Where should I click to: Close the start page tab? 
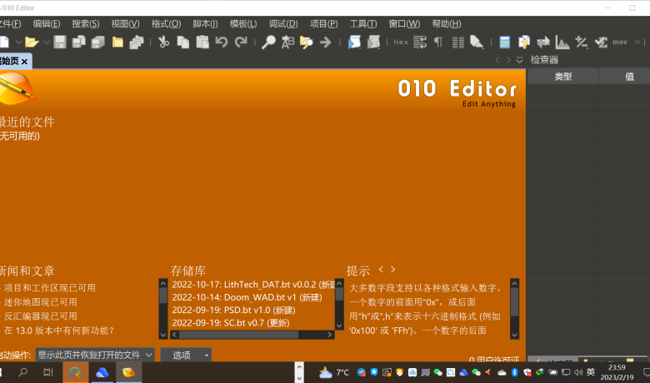(x=24, y=61)
